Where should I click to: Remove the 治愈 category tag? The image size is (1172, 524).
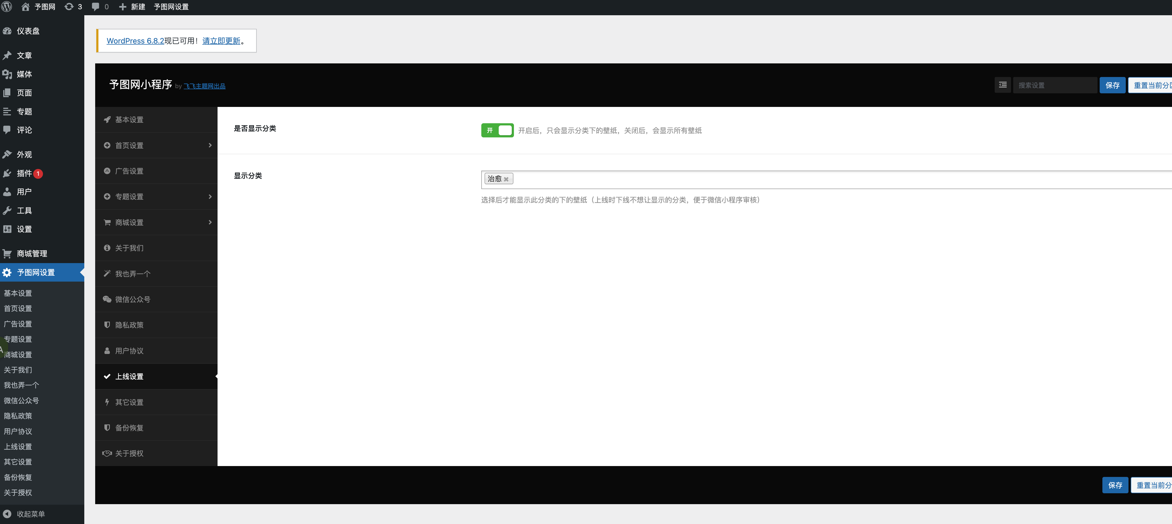pos(506,179)
